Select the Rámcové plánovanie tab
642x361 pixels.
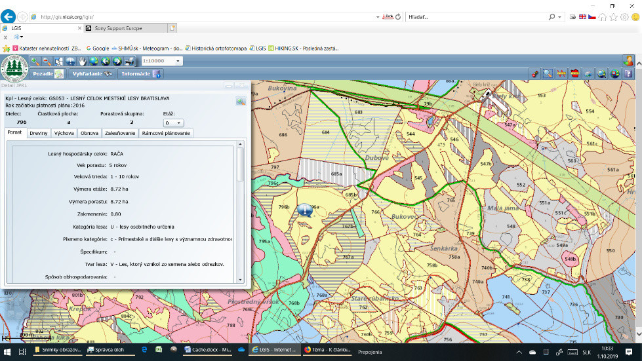pos(166,133)
